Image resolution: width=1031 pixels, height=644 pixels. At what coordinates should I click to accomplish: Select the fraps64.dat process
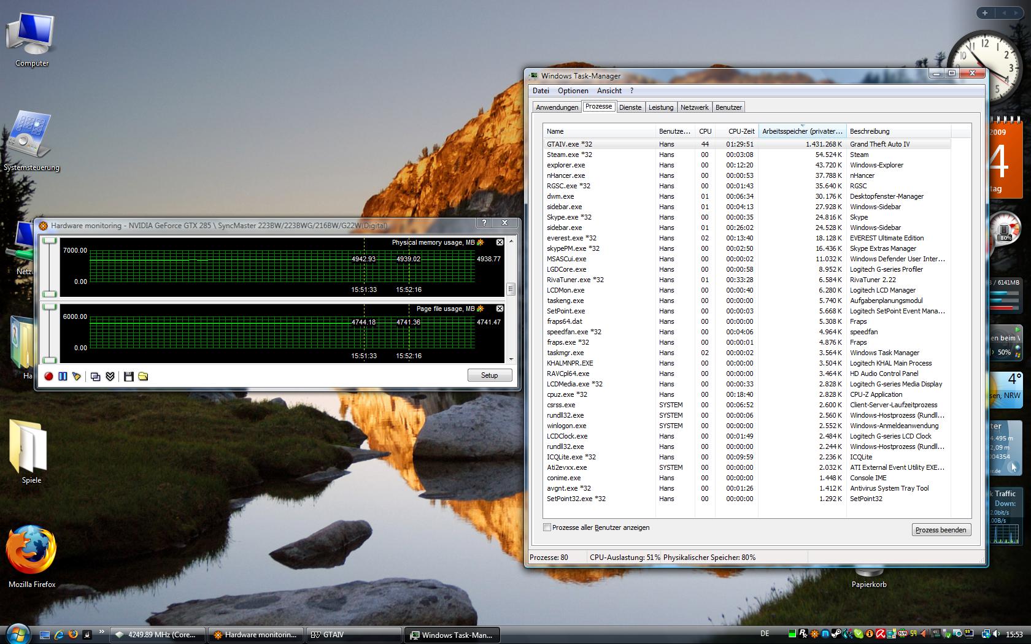coord(747,321)
